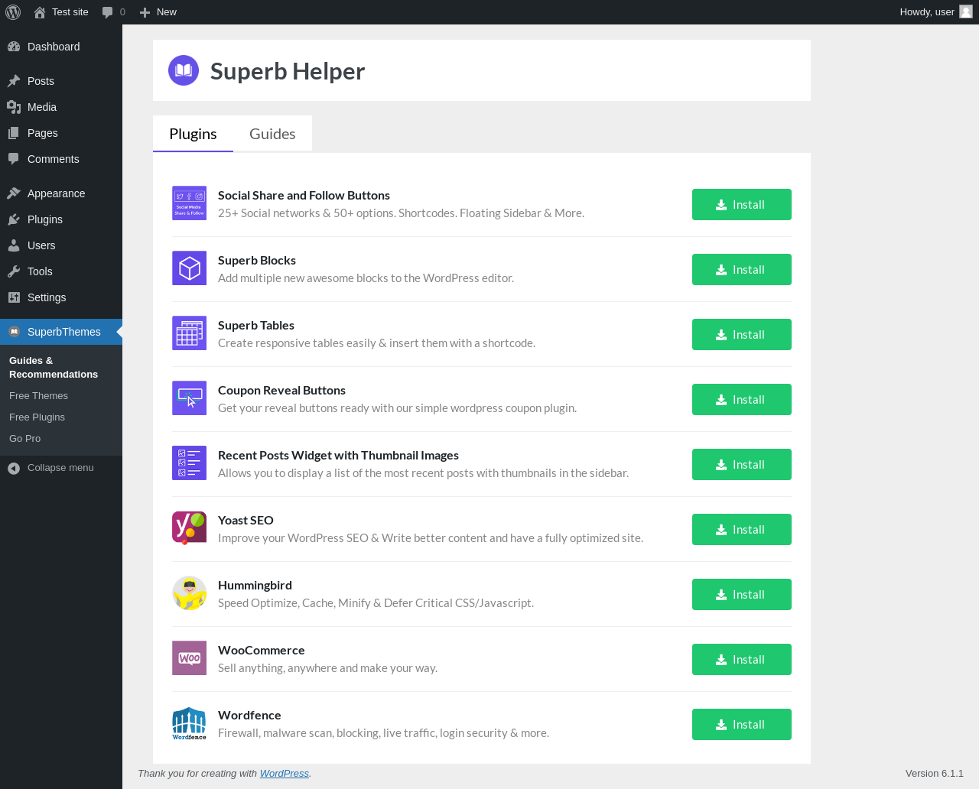Image resolution: width=979 pixels, height=789 pixels.
Task: Click the Plugins plug icon in sidebar
Action: (14, 219)
